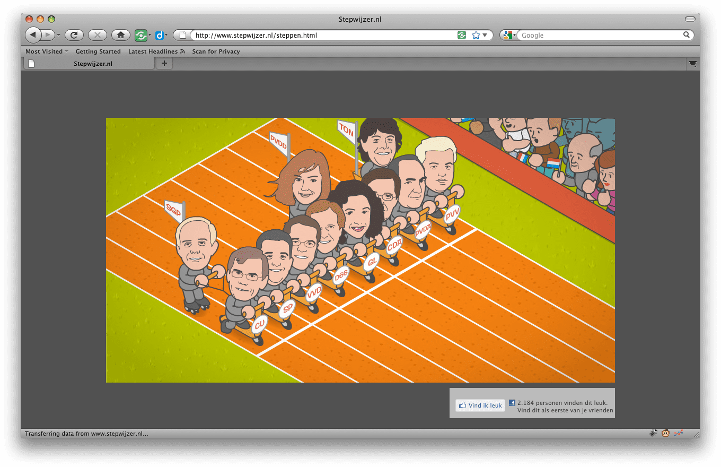
Task: Click the VVD scooter sign
Action: tap(314, 293)
